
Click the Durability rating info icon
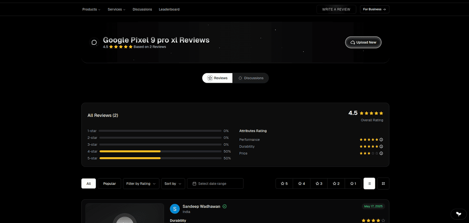[381, 146]
